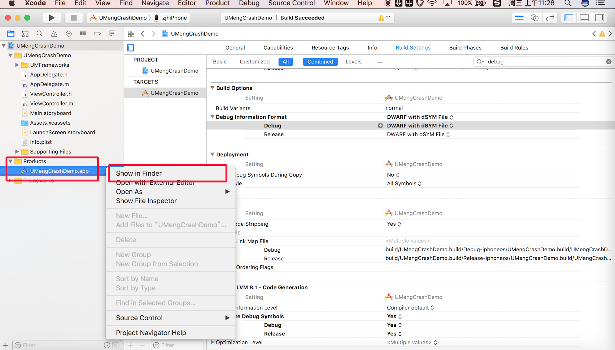Collapse the Products folder
Image resolution: width=615 pixels, height=350 pixels.
11,161
